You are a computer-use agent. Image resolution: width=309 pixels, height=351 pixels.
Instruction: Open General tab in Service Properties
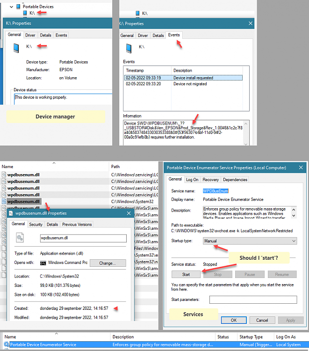click(175, 179)
